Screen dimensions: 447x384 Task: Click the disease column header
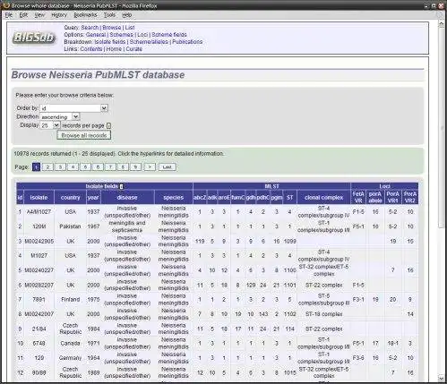coord(127,197)
